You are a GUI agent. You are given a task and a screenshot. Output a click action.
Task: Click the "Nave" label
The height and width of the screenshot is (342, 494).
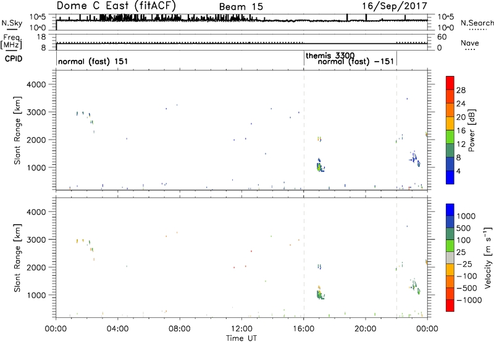click(x=470, y=43)
